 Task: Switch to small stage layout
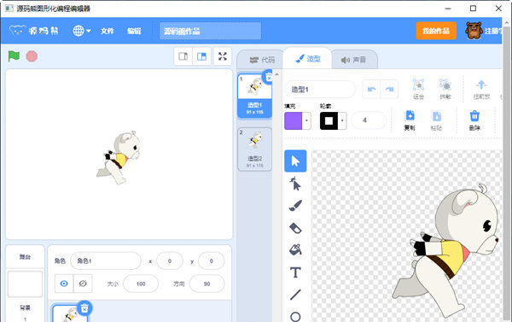pos(183,56)
